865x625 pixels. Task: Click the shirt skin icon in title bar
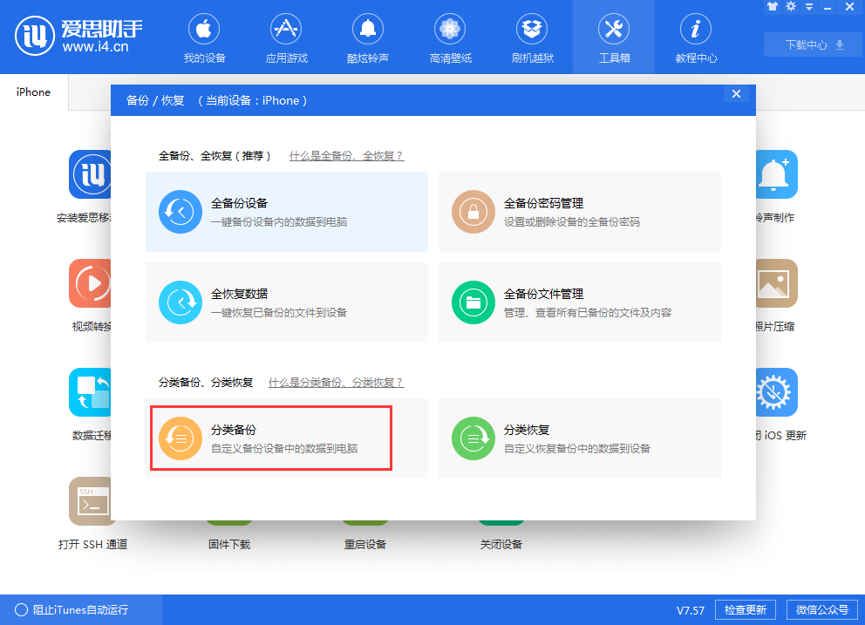point(773,7)
